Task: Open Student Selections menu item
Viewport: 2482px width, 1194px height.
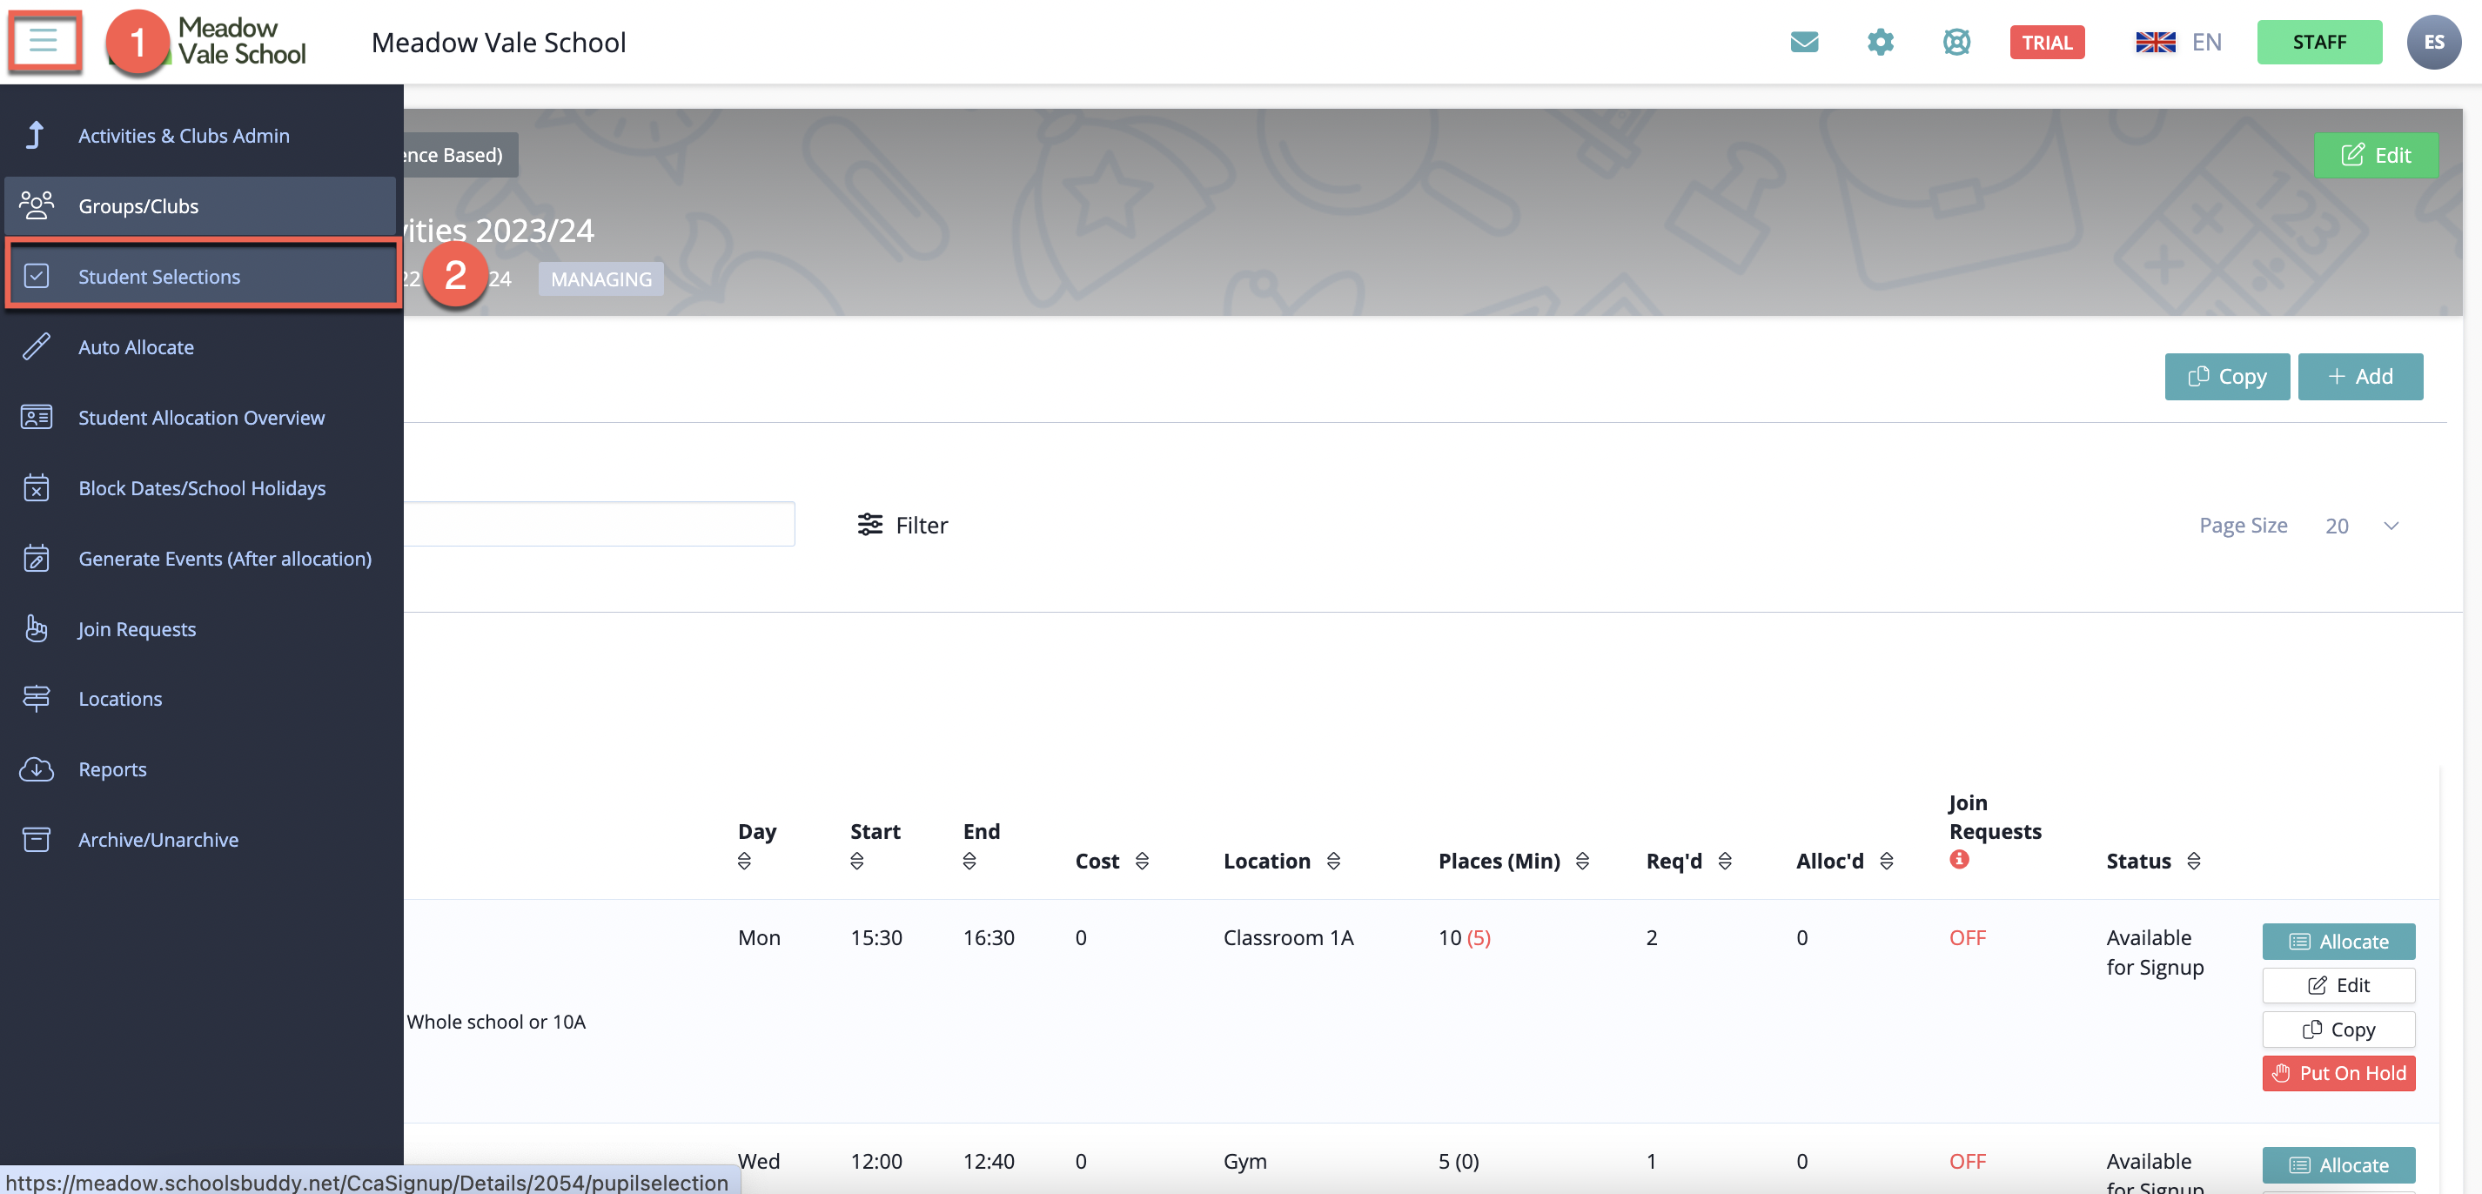Action: click(x=159, y=277)
